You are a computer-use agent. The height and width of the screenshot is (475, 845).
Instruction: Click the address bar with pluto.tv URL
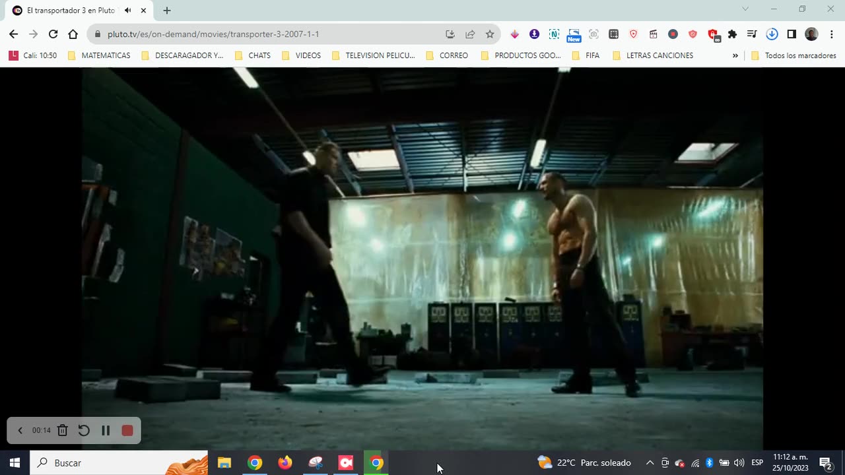tap(264, 34)
